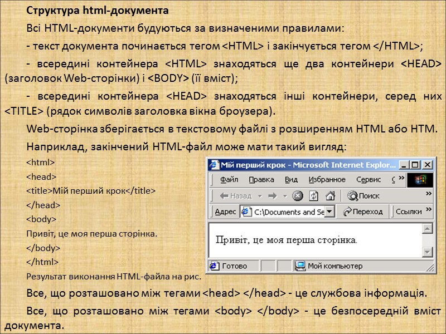Open the Home page icon

click(330, 195)
